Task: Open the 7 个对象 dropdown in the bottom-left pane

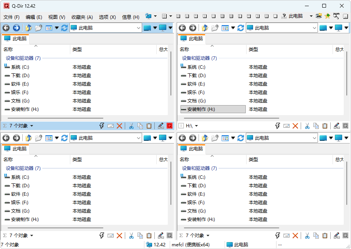Action: click(x=31, y=236)
